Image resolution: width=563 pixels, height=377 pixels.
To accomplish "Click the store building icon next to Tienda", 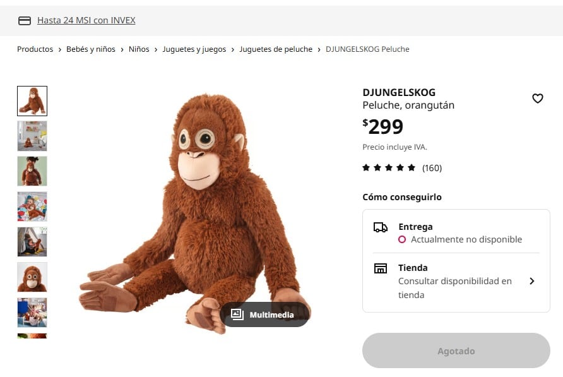I will [380, 268].
